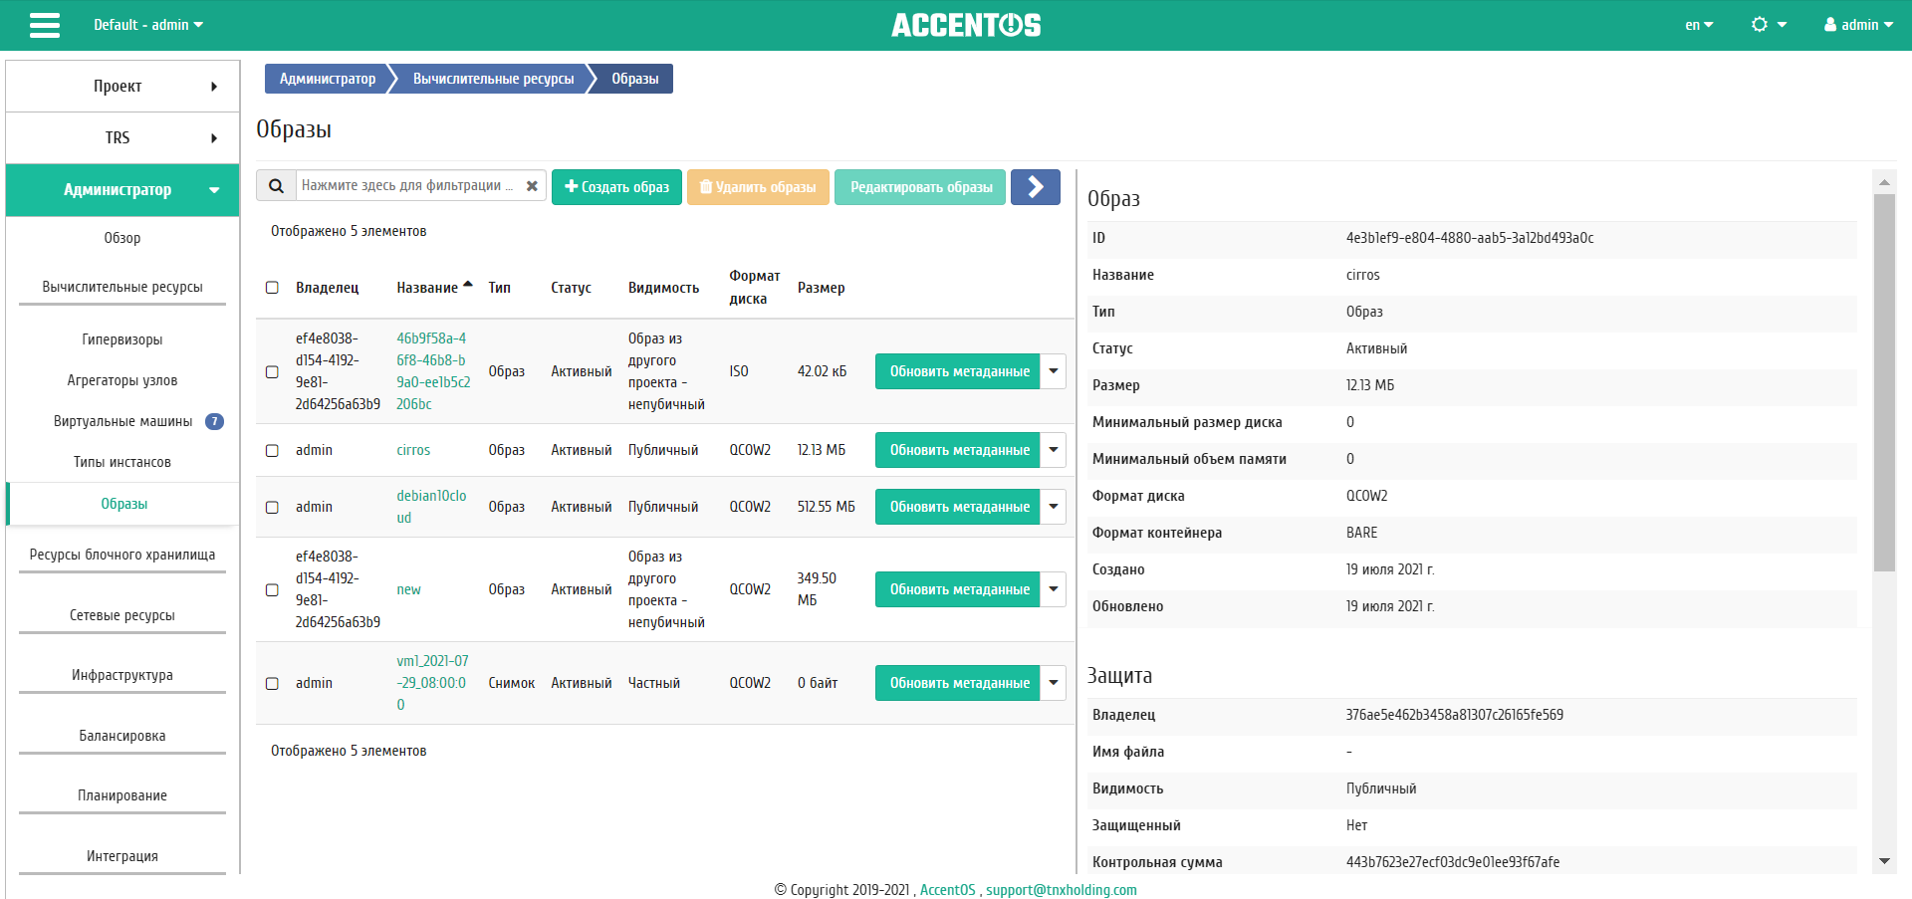Screen dimensions: 1912x899
Task: Open support@tnxholding.com footer link
Action: pos(1062,890)
